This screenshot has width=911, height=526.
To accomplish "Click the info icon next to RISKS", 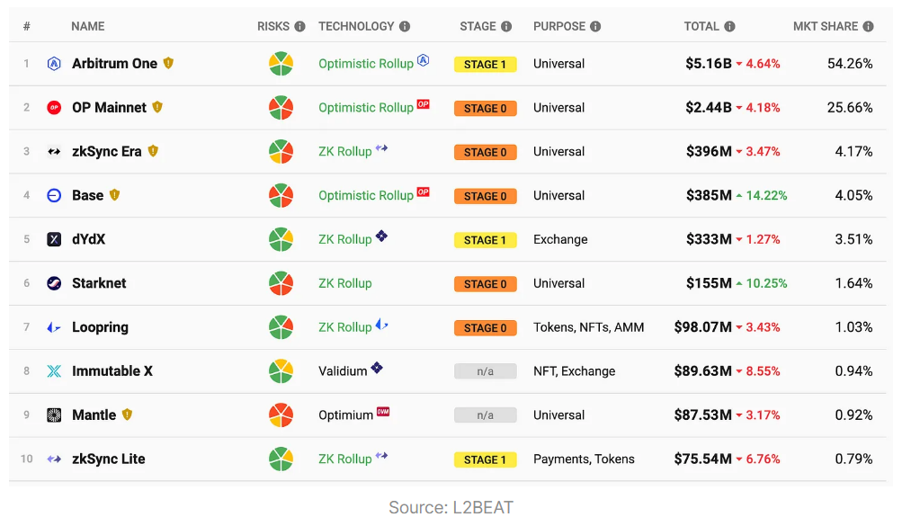I will (299, 27).
